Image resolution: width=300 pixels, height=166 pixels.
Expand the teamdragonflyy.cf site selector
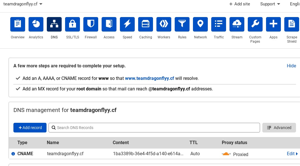[23, 4]
